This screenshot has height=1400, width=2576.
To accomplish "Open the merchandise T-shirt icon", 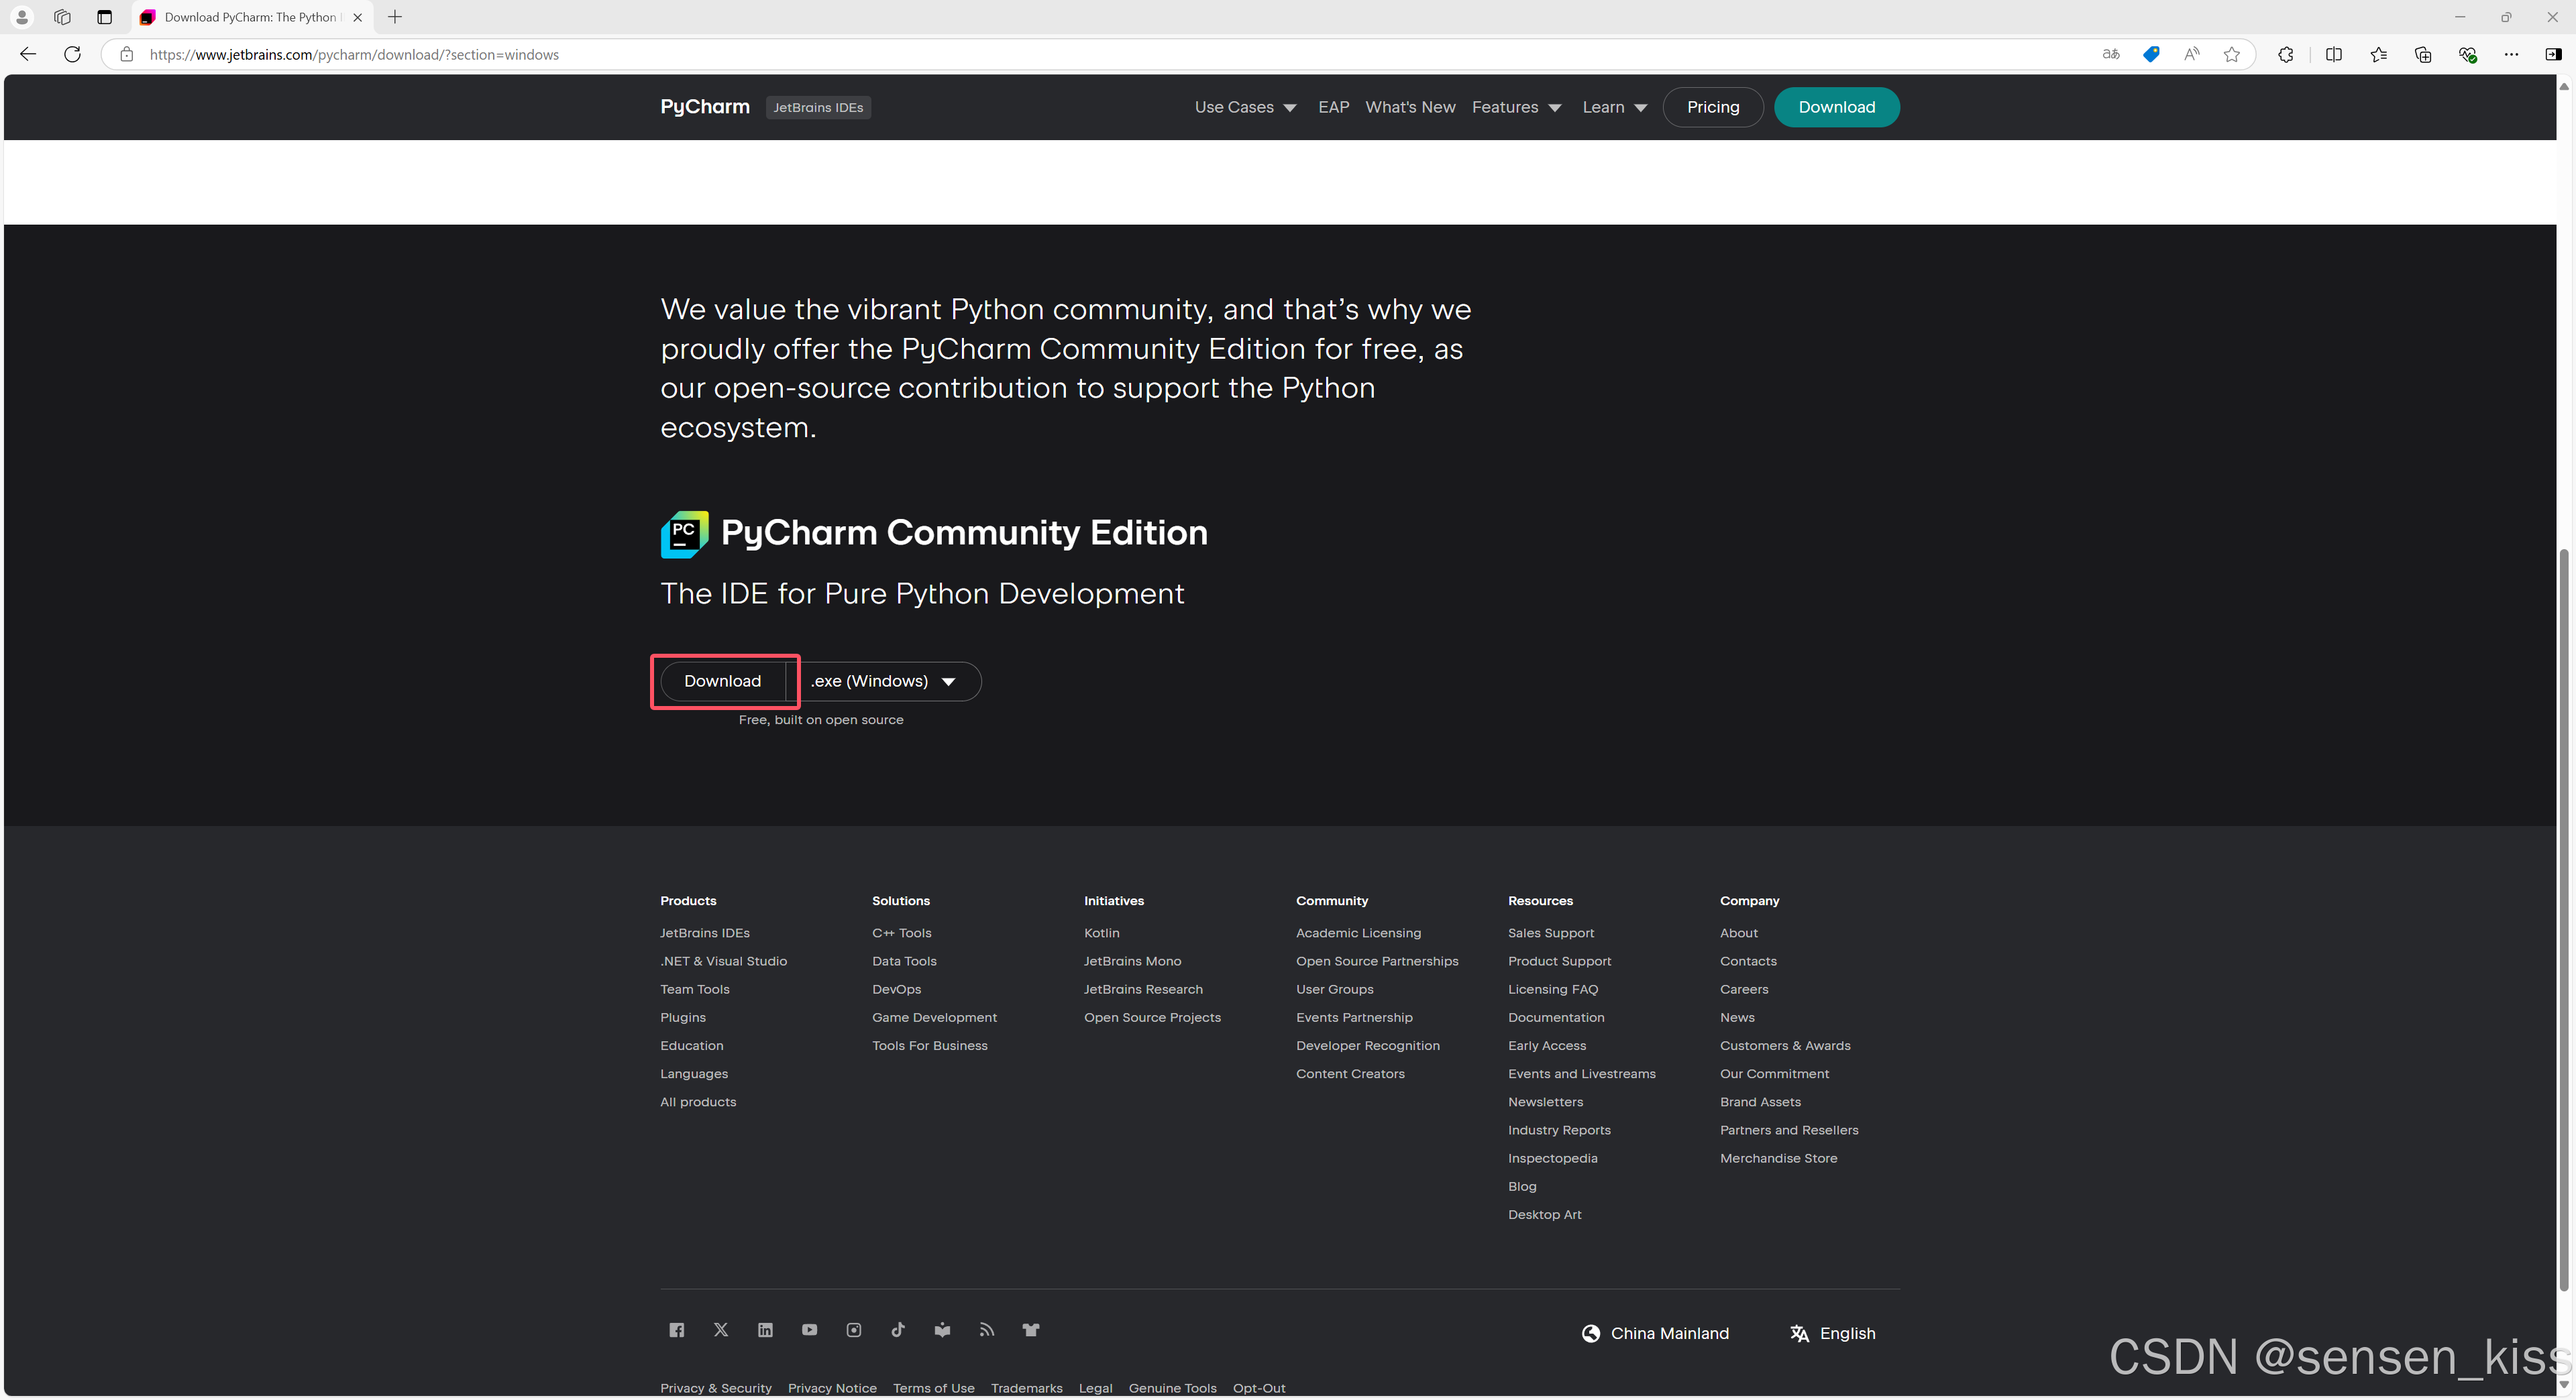I will (x=1031, y=1330).
